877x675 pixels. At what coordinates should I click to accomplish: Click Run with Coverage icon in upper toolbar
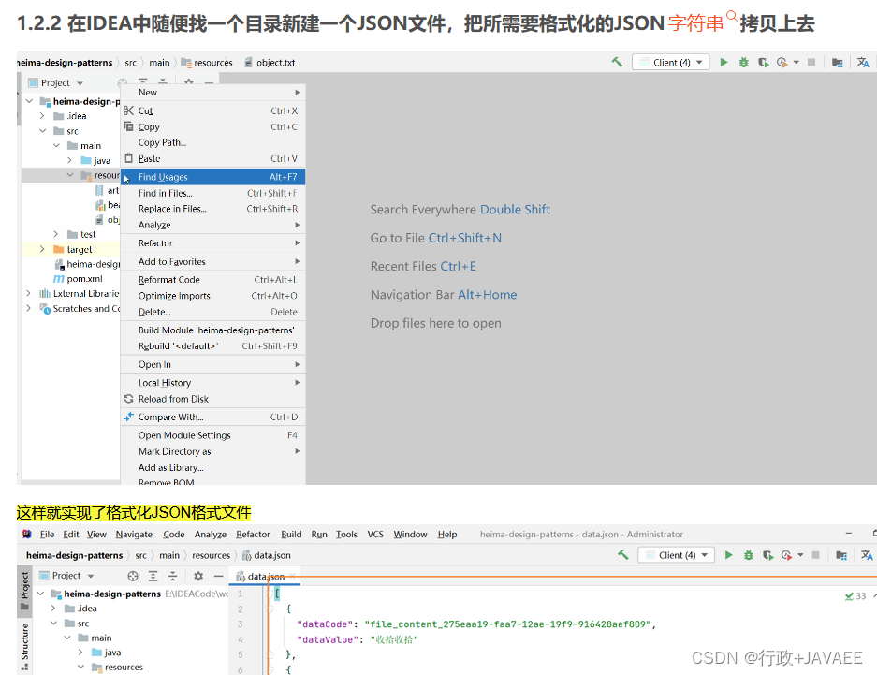coord(763,62)
